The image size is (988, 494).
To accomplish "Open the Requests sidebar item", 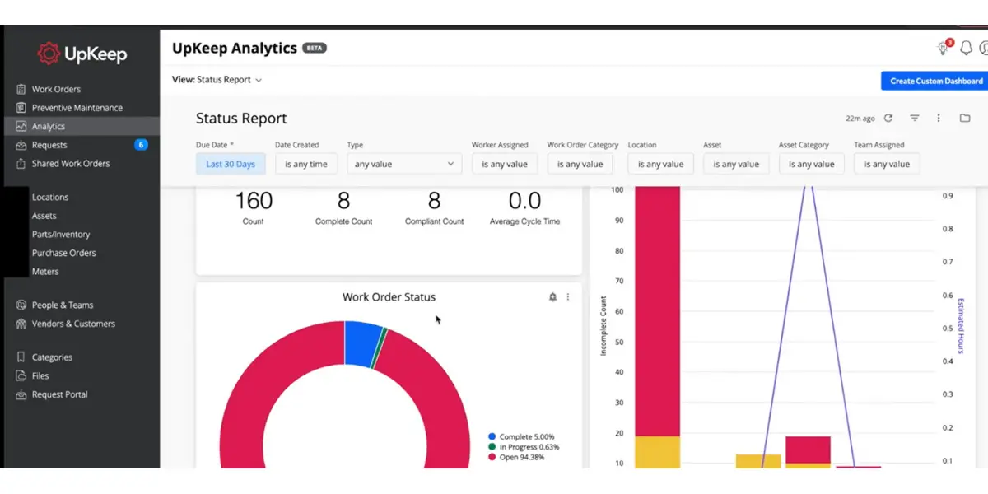I will (x=49, y=145).
